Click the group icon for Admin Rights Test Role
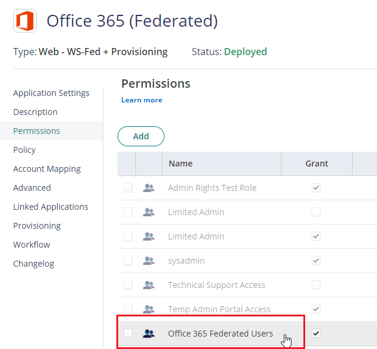377x349 pixels. [x=148, y=188]
